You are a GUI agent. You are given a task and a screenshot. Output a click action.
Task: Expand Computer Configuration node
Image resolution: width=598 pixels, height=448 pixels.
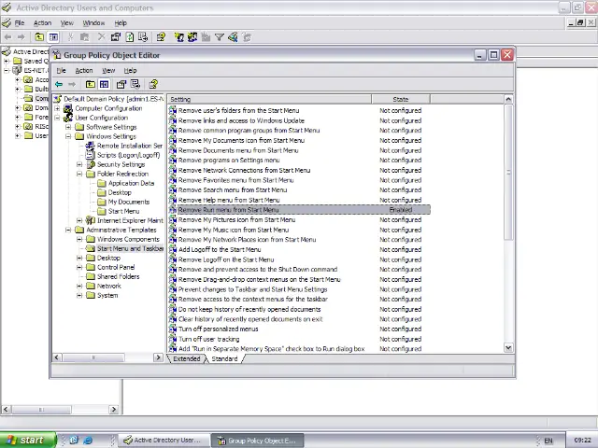pyautogui.click(x=57, y=108)
